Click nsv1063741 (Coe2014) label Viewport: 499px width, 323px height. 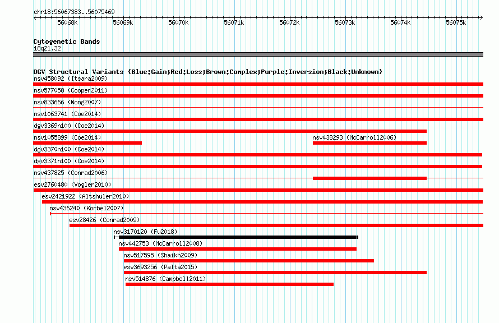[67, 114]
